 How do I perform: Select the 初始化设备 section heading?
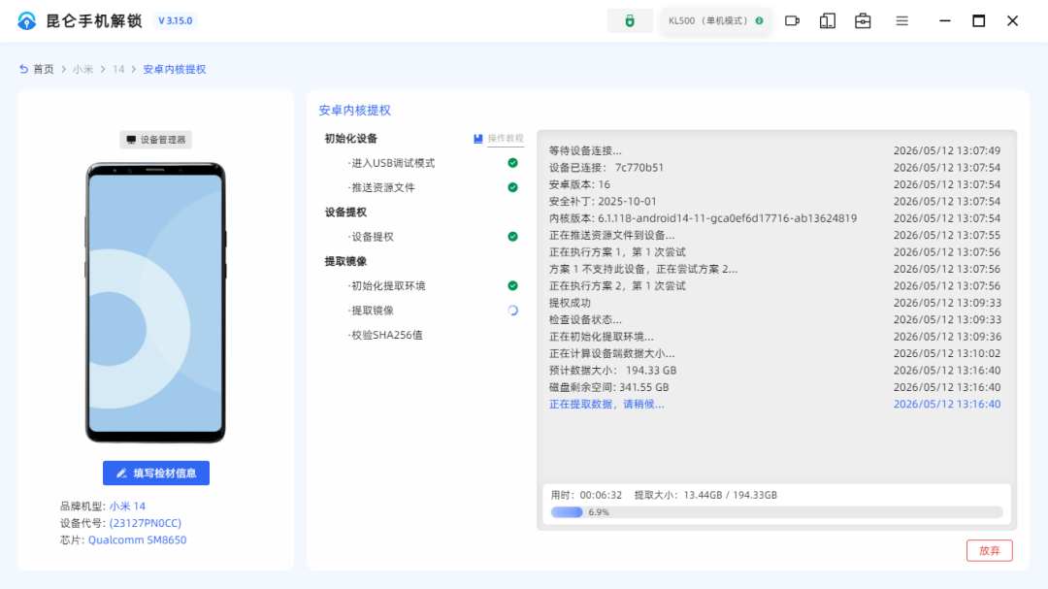(351, 139)
